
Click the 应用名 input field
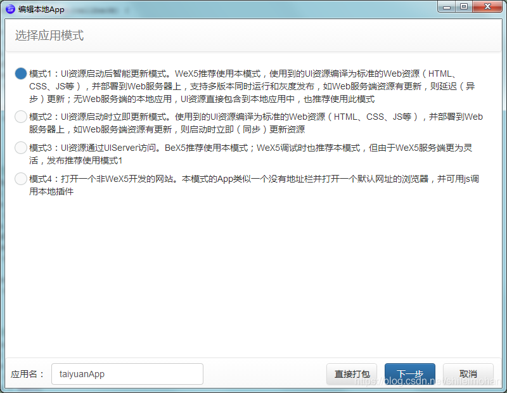click(x=127, y=374)
